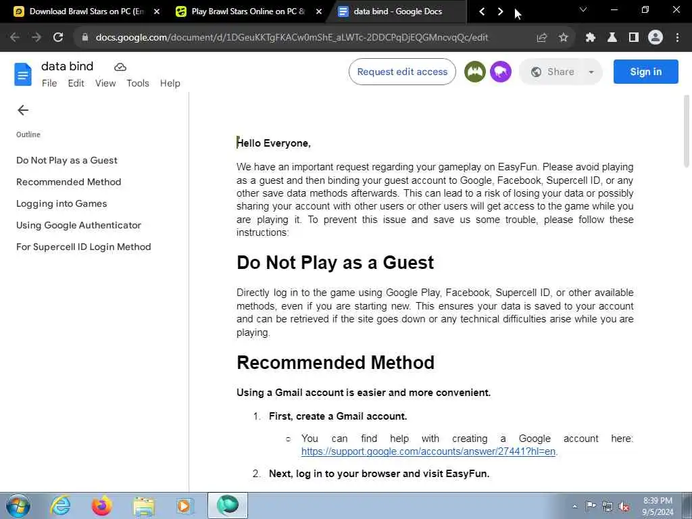Click the blue Sign in button
This screenshot has height=519, width=692.
tap(645, 72)
